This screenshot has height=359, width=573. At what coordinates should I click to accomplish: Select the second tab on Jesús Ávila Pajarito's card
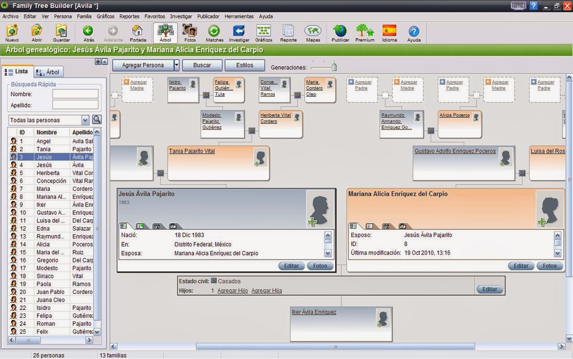tap(141, 226)
